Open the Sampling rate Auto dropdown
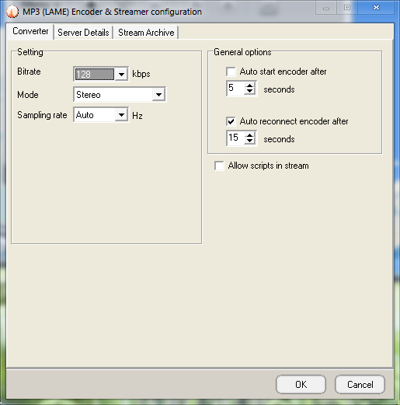The height and width of the screenshot is (405, 400). [101, 115]
